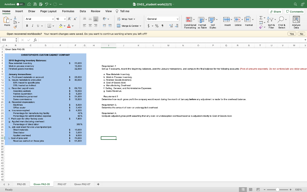This screenshot has height=192, width=307.
Task: Click the Borders icon
Action: [49, 26]
